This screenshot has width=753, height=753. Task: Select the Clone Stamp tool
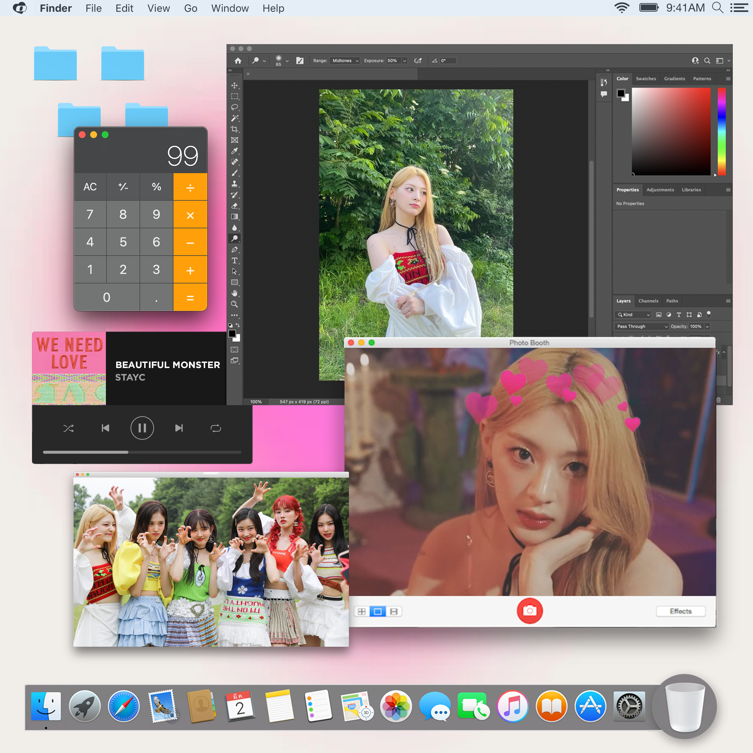click(x=234, y=184)
